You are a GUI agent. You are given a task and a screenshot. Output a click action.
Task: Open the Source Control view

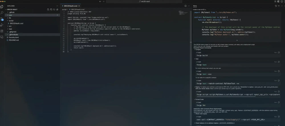pyautogui.click(x=2, y=19)
